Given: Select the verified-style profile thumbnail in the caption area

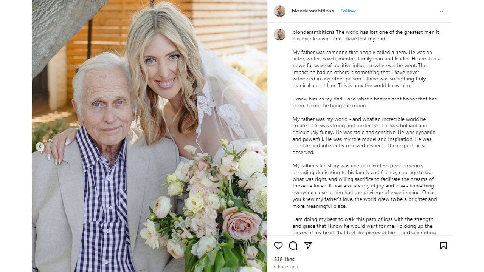Looking at the screenshot, I should [x=280, y=34].
